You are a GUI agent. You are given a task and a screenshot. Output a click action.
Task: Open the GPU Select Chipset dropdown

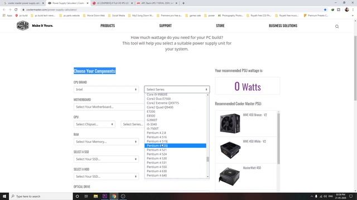point(94,124)
